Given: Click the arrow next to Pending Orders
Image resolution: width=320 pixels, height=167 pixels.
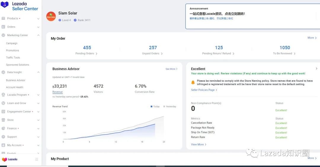Looking at the screenshot, I should pos(97,54).
